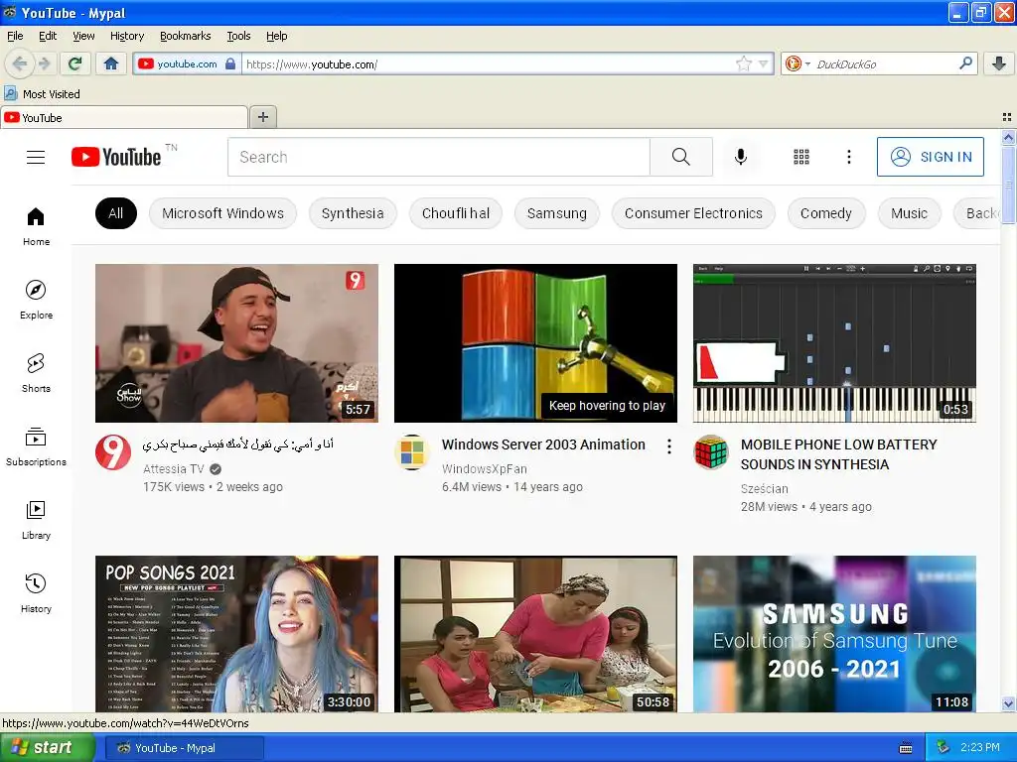This screenshot has width=1017, height=762.
Task: Click WindowsXpFan channel avatar
Action: (x=412, y=452)
